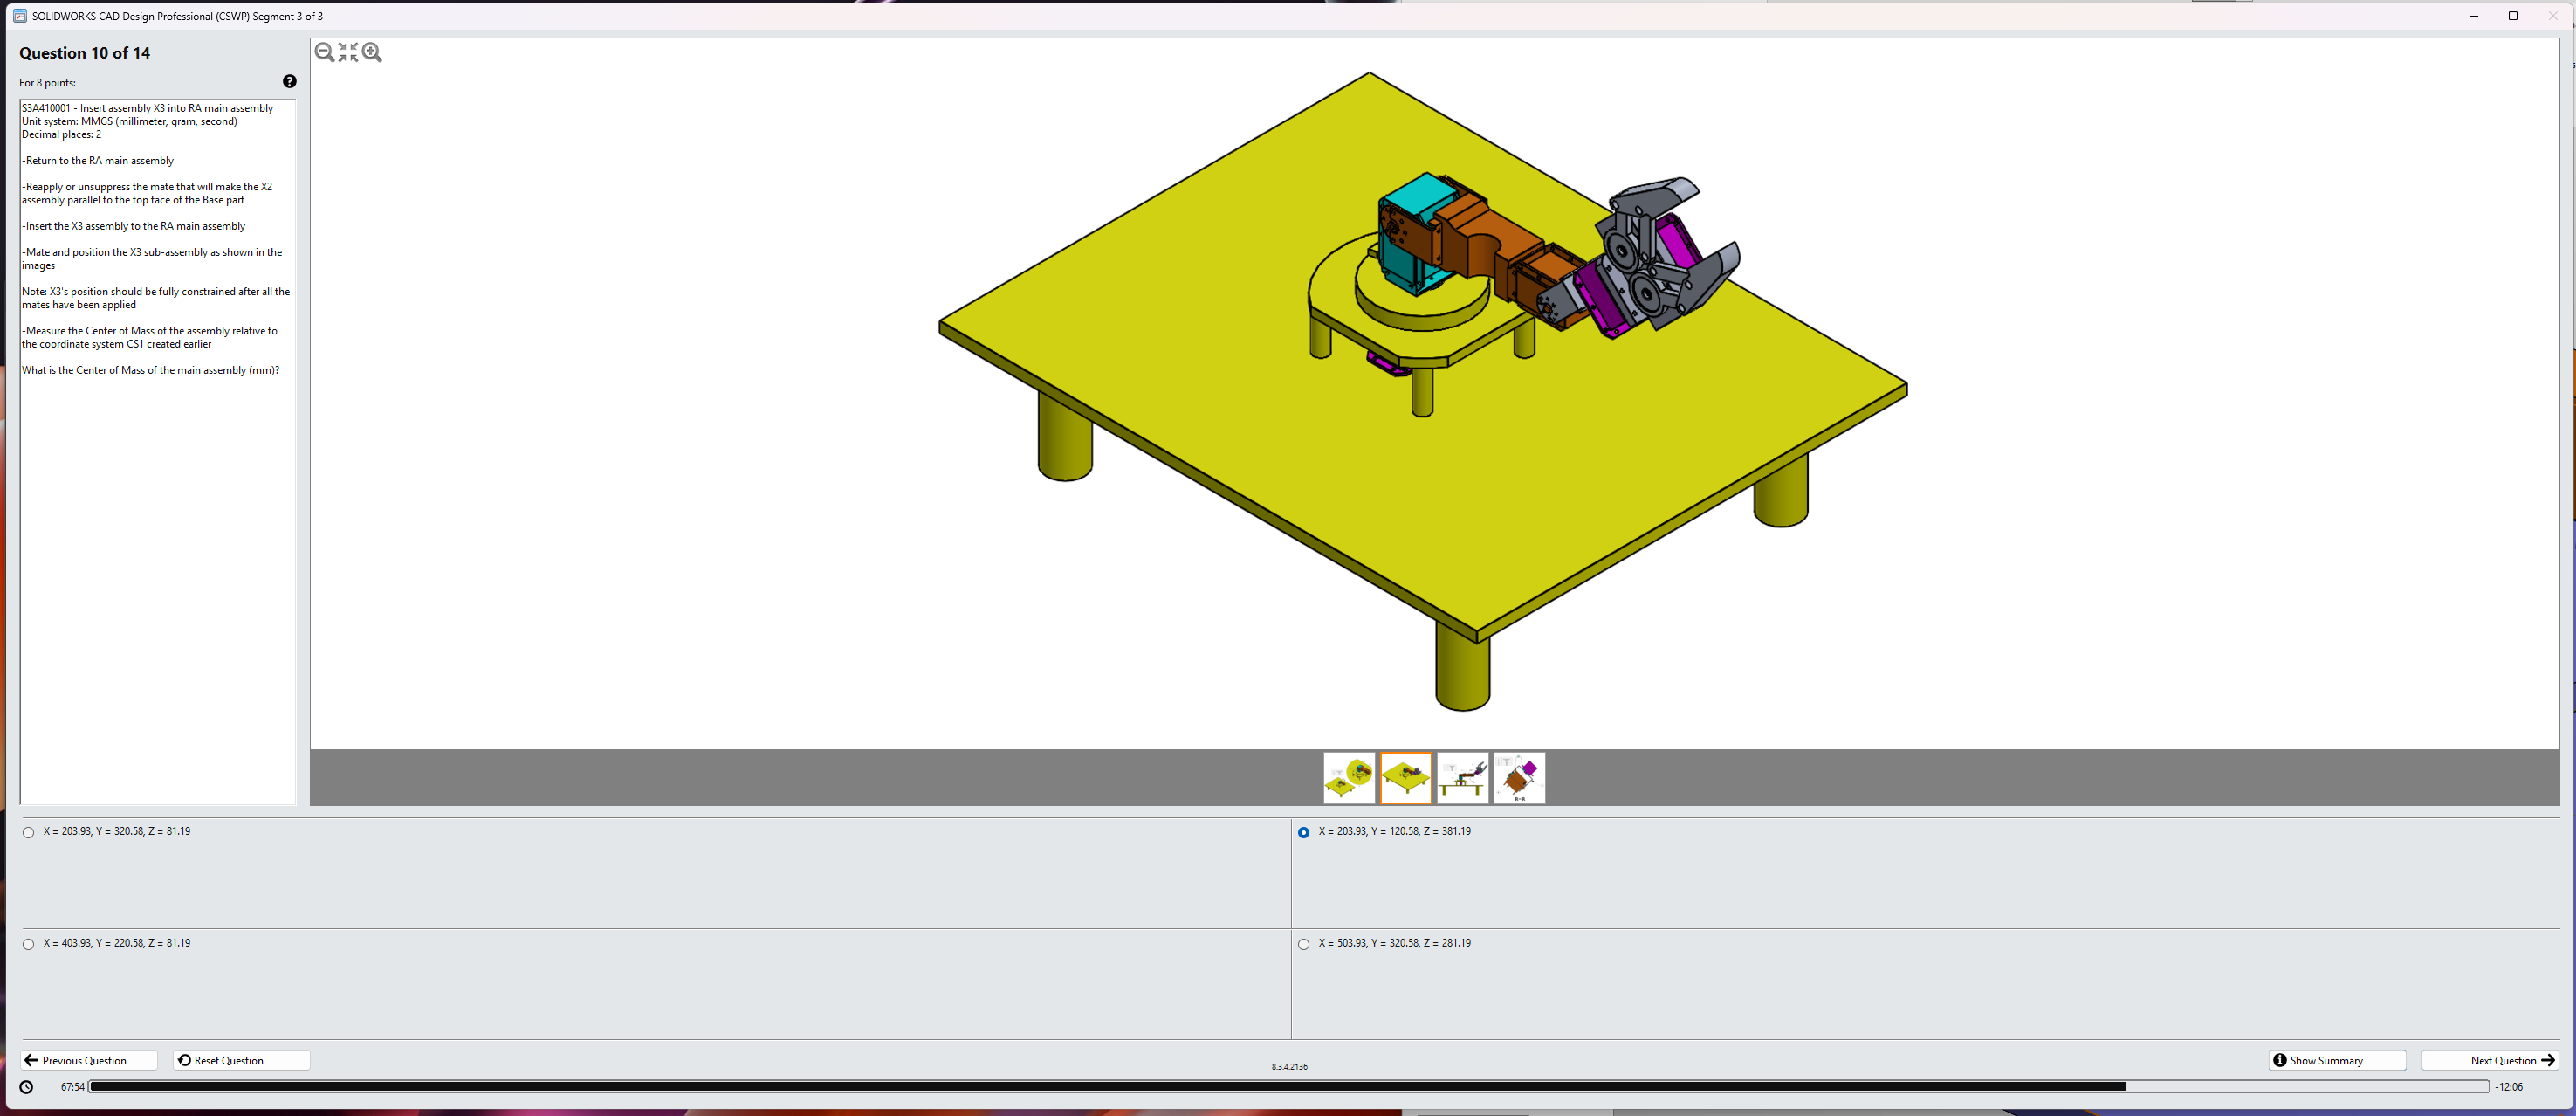Click the clock icon beside timer

pyautogui.click(x=27, y=1087)
